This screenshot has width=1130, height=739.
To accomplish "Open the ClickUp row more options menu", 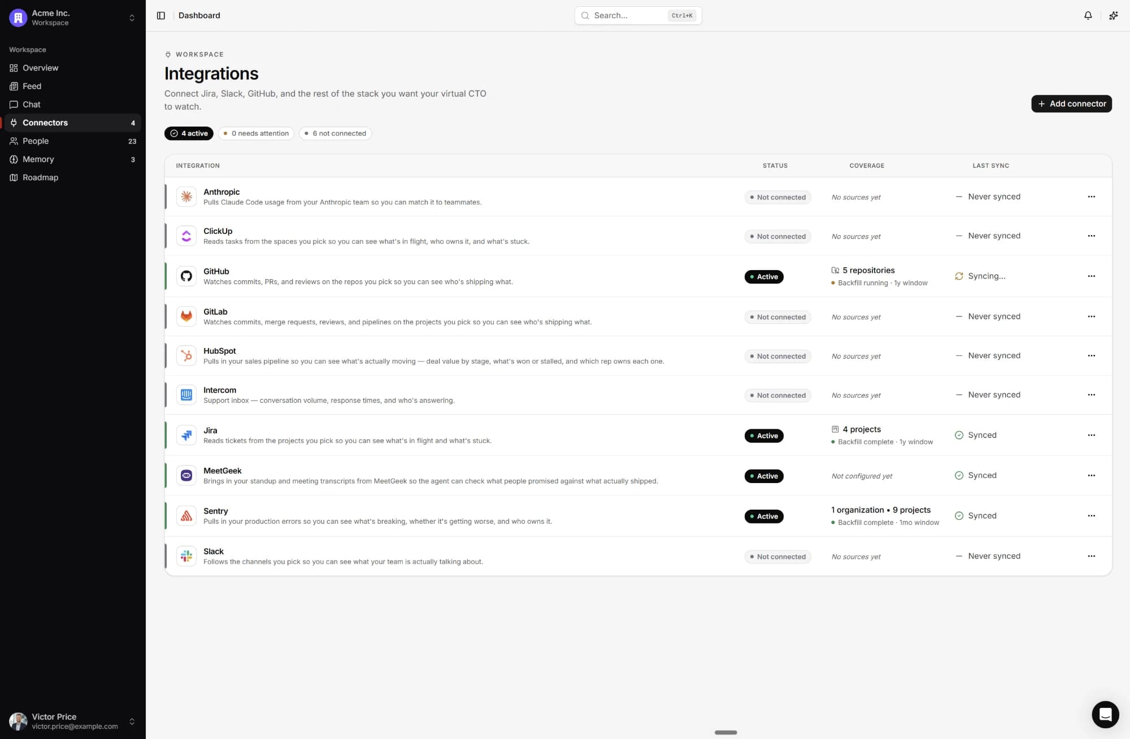I will coord(1091,236).
